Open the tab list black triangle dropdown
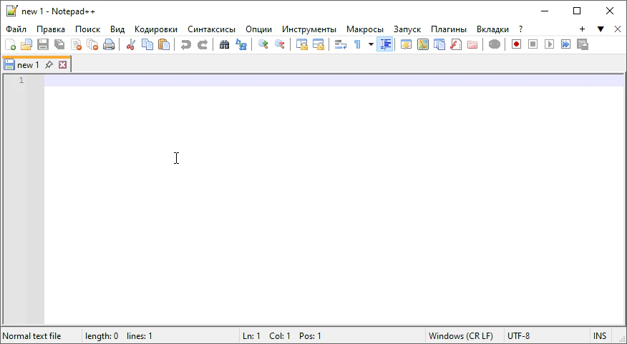627x344 pixels. pos(601,29)
